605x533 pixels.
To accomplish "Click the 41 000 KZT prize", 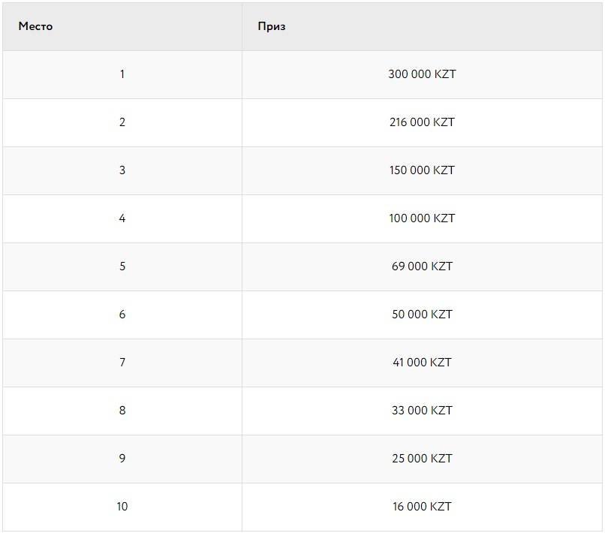I will click(x=422, y=363).
